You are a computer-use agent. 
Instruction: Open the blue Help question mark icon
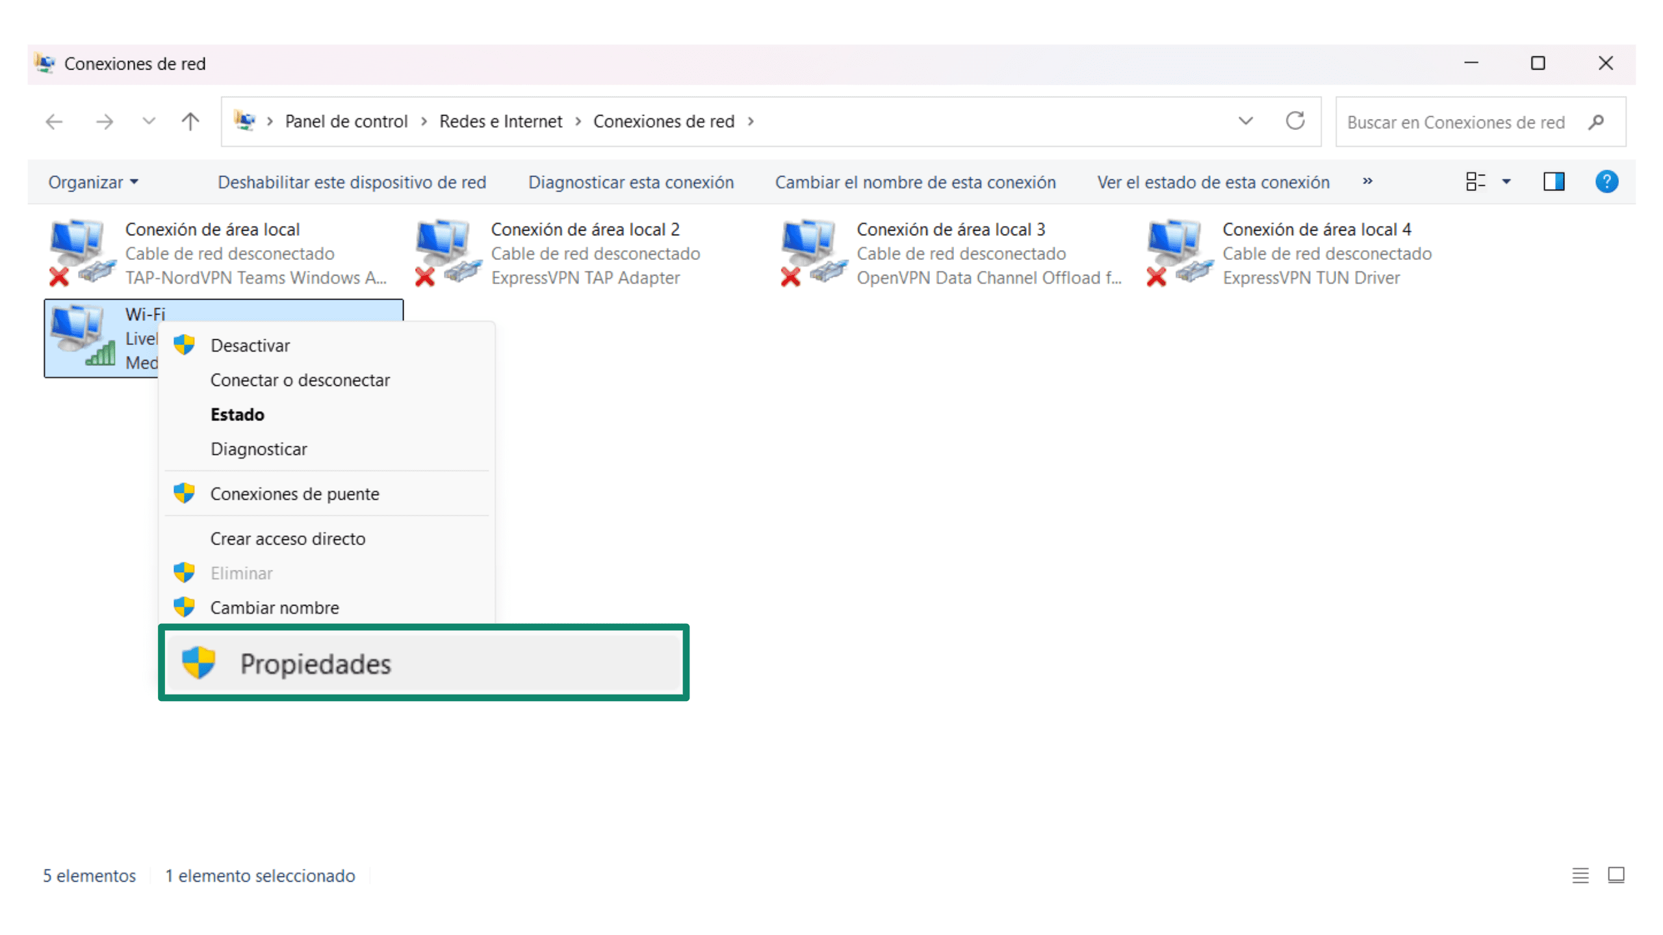(1606, 182)
